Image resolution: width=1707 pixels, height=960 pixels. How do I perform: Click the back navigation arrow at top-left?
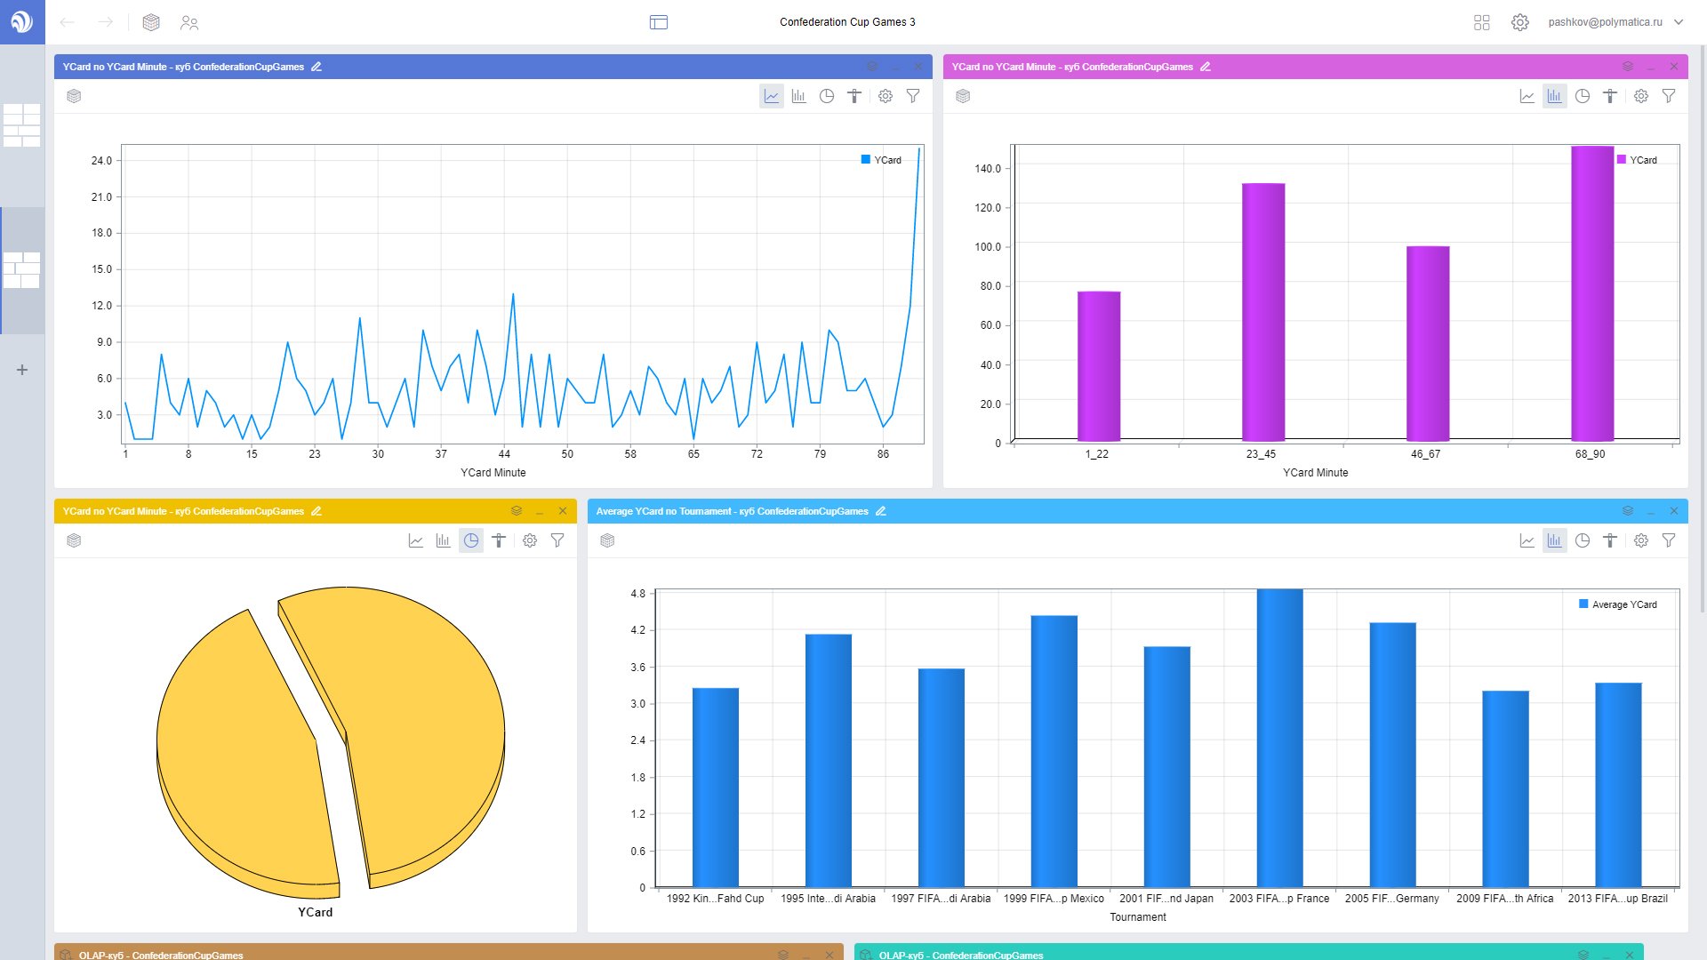point(67,21)
